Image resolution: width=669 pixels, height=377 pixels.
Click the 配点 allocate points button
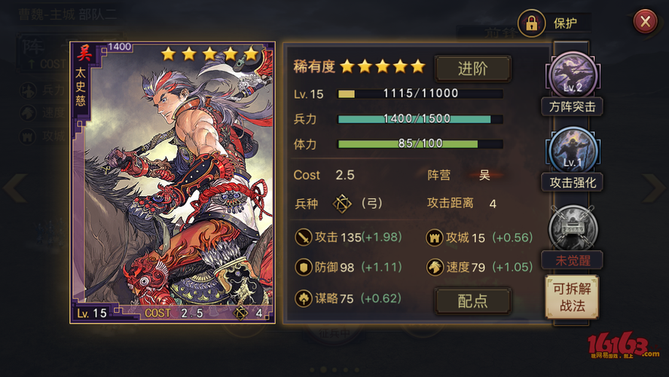coord(472,301)
